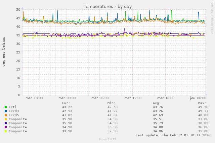215x143 pixels.
Task: Click the Munin 2.0.75 version text
Action: [x=107, y=139]
